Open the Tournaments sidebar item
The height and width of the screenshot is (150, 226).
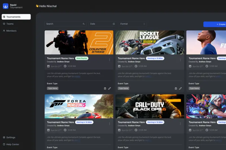(16, 17)
